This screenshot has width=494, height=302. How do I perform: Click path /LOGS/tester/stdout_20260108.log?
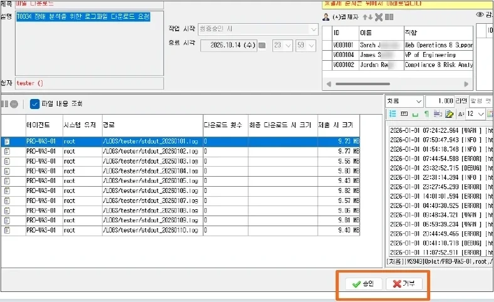[150, 211]
